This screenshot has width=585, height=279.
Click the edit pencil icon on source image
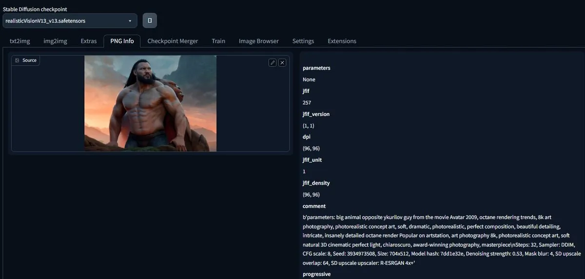273,62
